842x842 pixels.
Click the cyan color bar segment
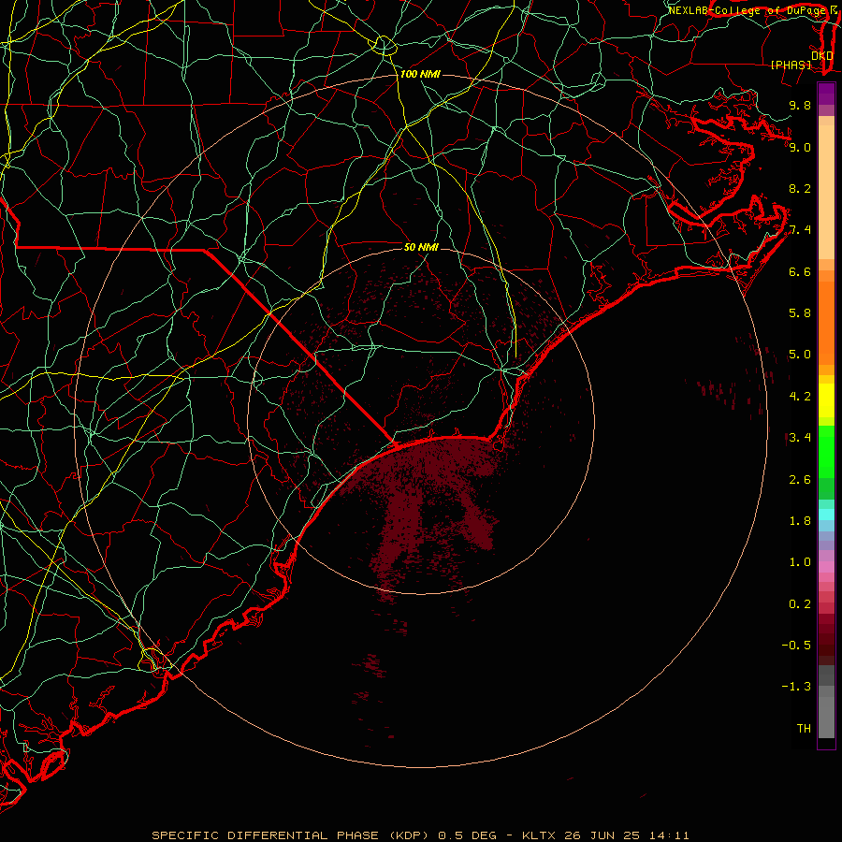pyautogui.click(x=826, y=515)
